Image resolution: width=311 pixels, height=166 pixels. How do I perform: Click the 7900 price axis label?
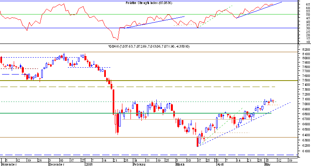[x=306, y=62]
